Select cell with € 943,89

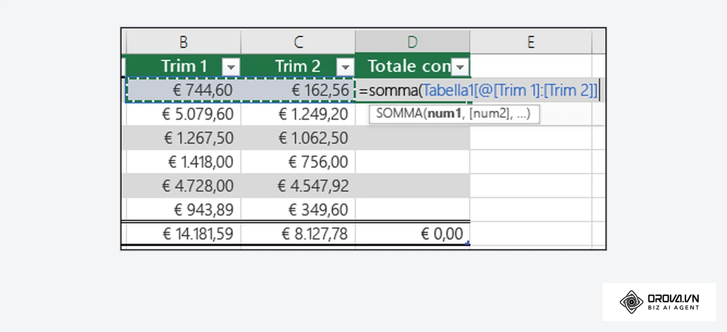[184, 210]
